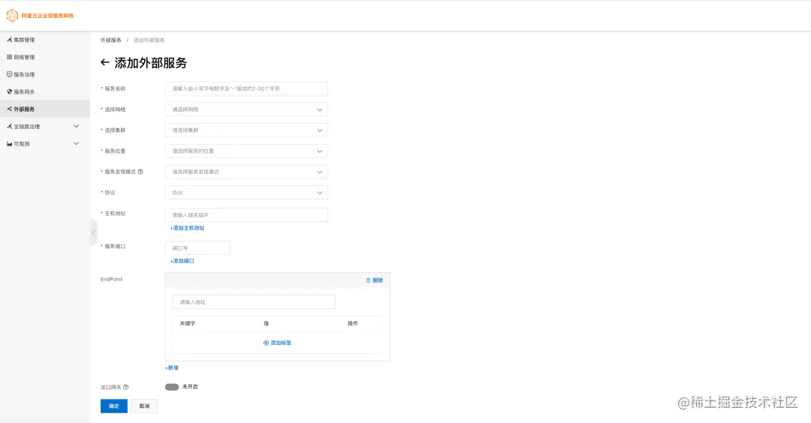Select 外部服务 in the sidebar
The height and width of the screenshot is (423, 811).
point(45,109)
